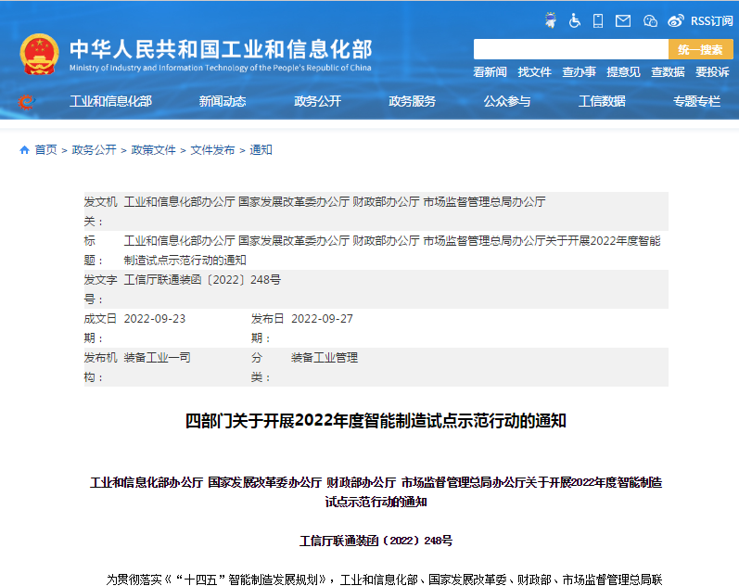
Task: Open the 工业和信息化部 nav menu
Action: (x=110, y=101)
